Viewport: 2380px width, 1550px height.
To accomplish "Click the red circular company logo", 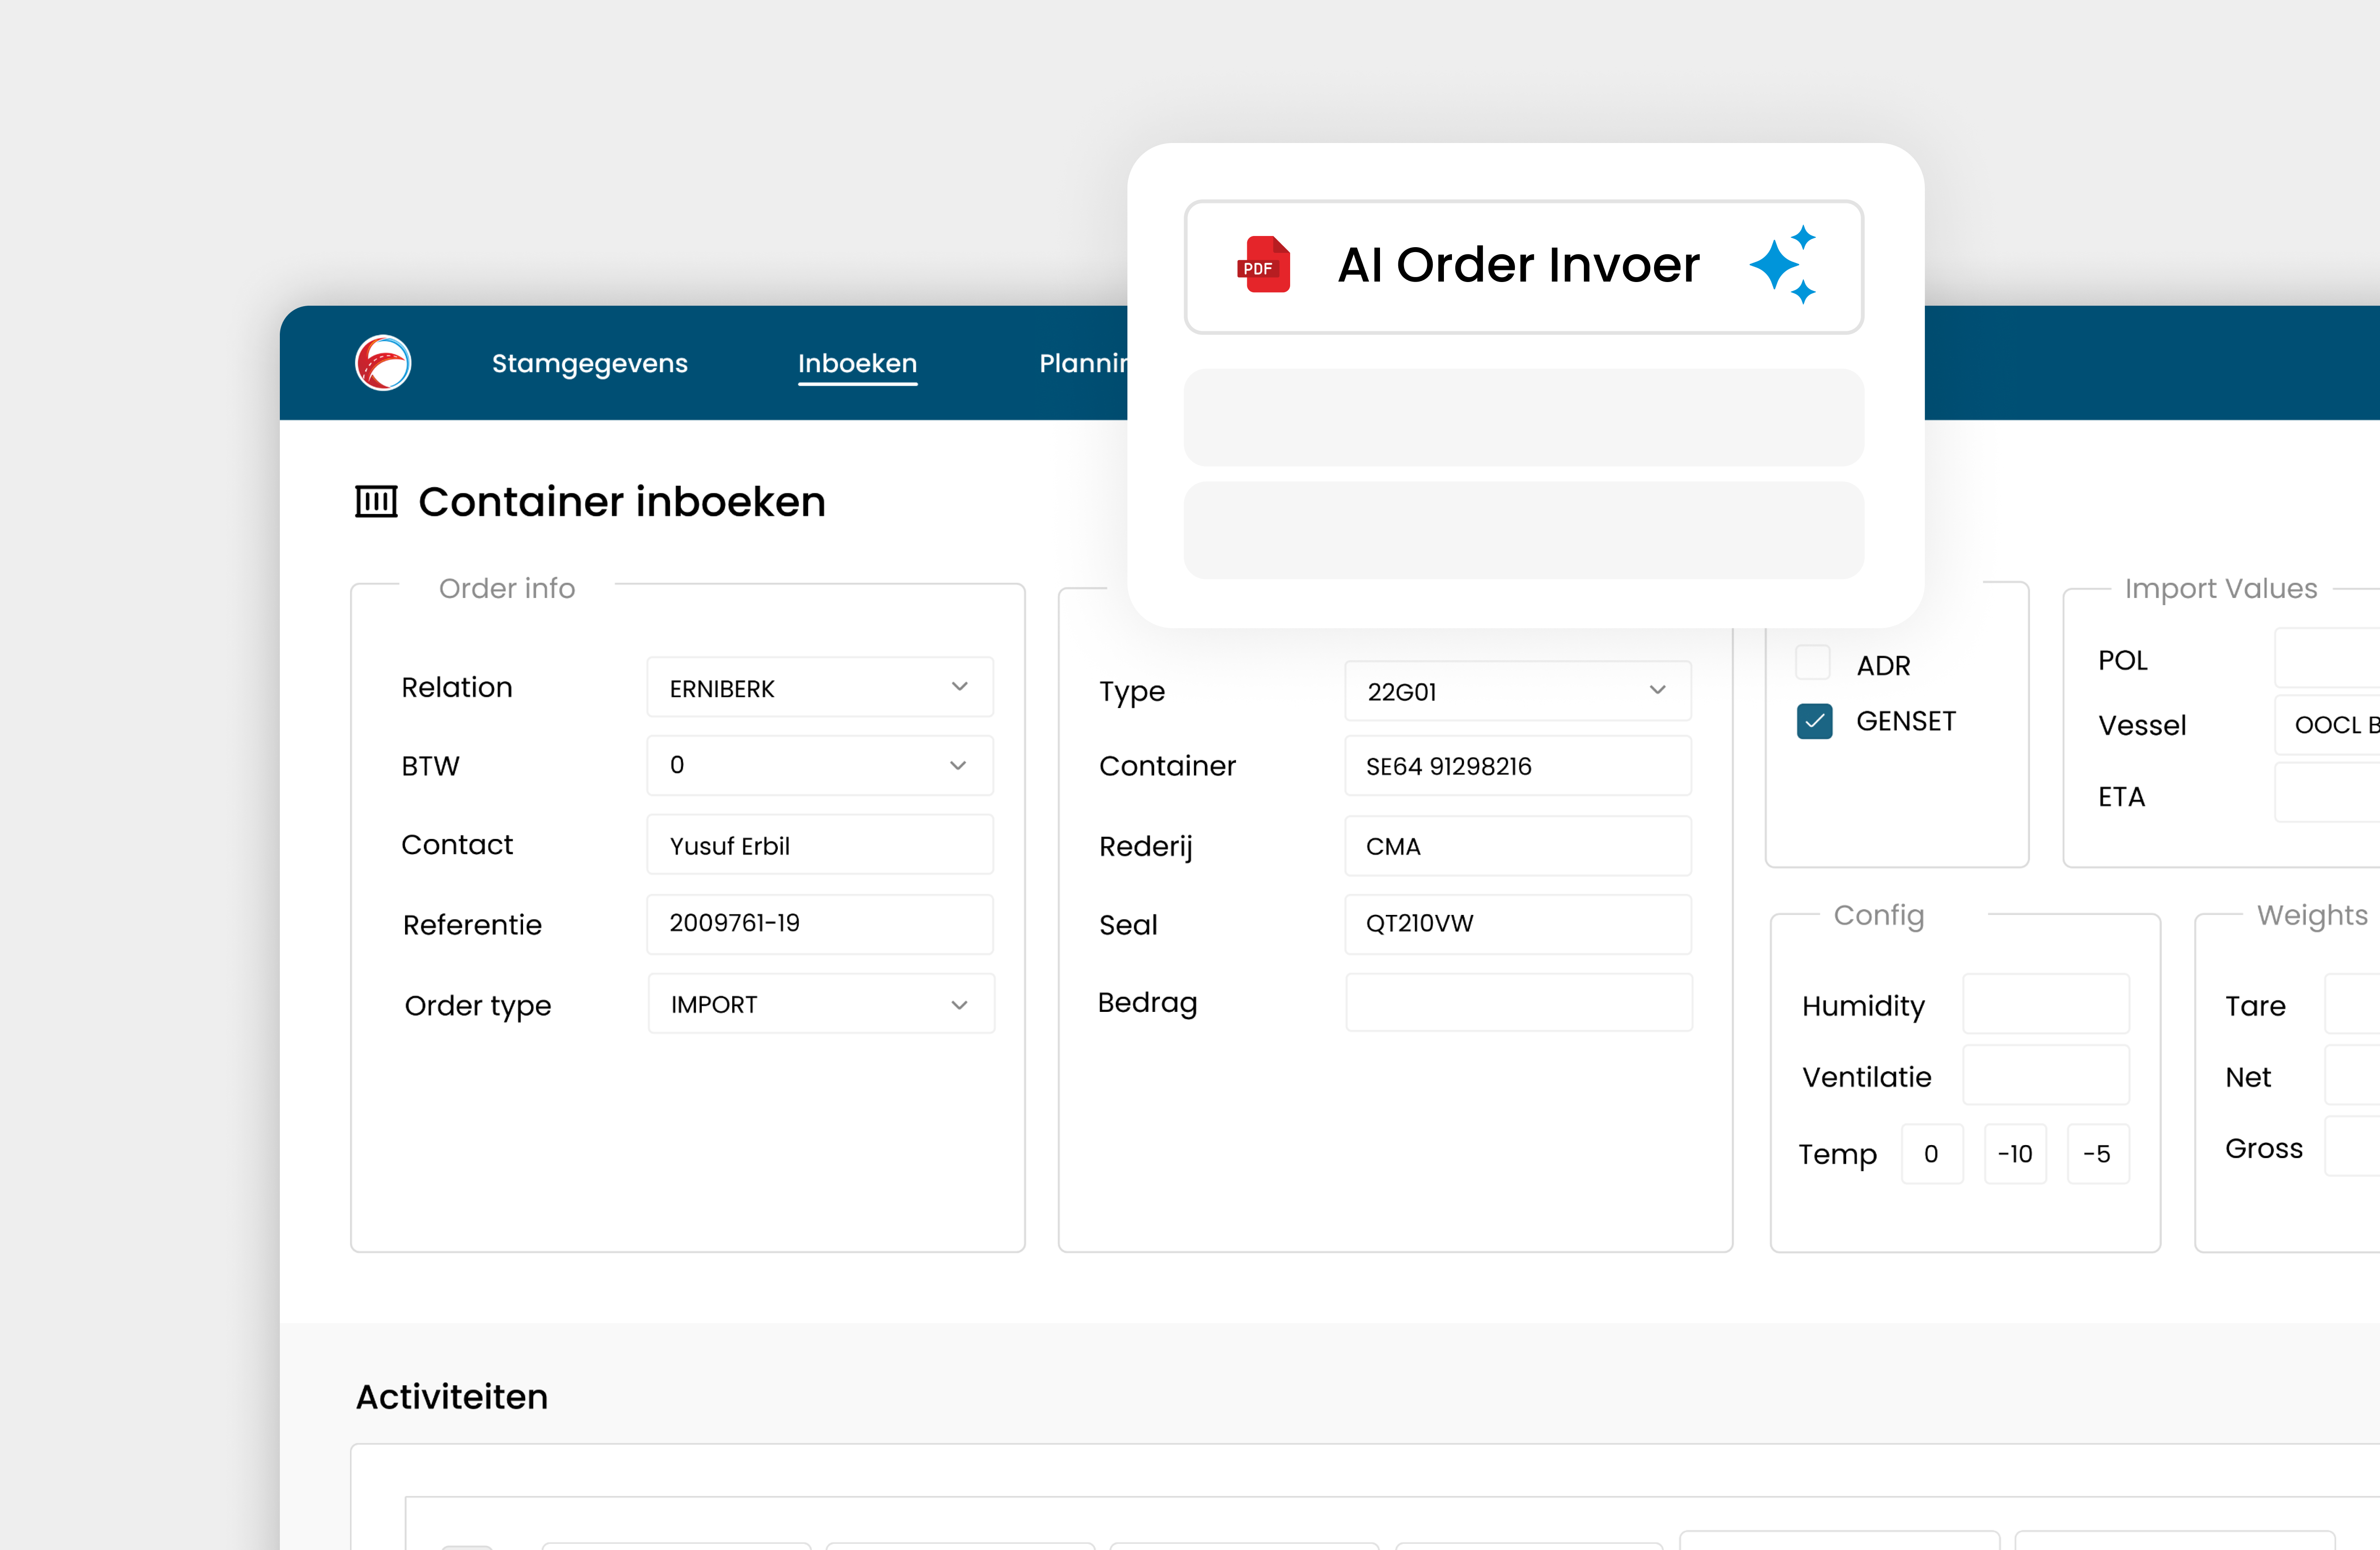I will (383, 363).
